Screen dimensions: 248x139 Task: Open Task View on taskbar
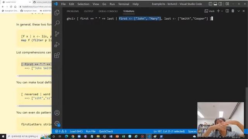pos(60,136)
